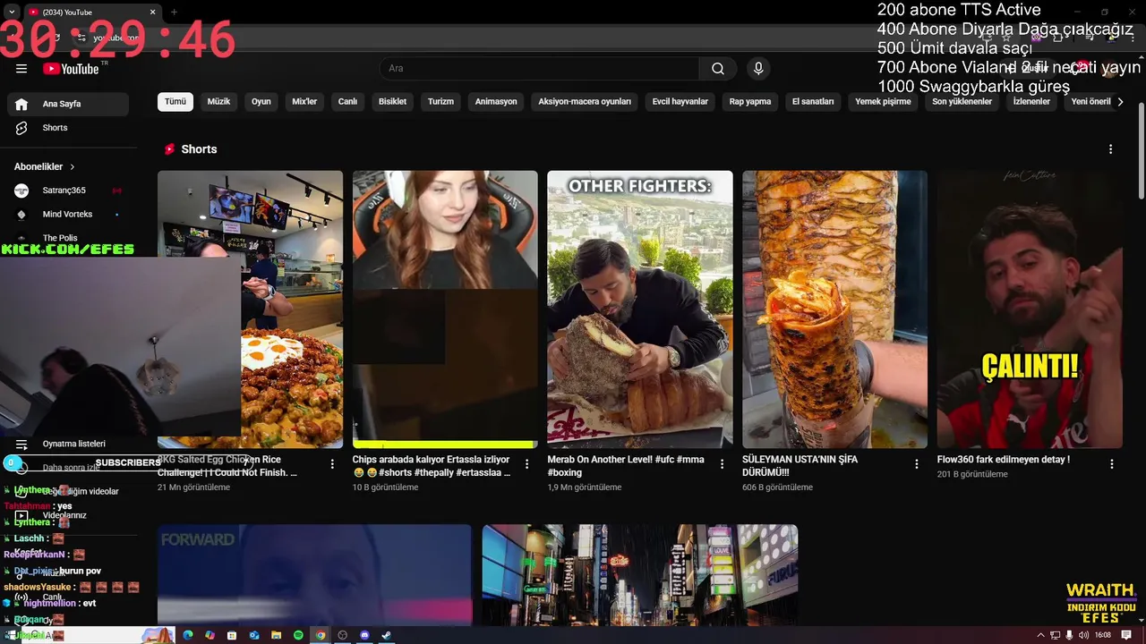Screen dimensions: 1146x644
Task: Select the El sanatları chip
Action: tap(813, 102)
